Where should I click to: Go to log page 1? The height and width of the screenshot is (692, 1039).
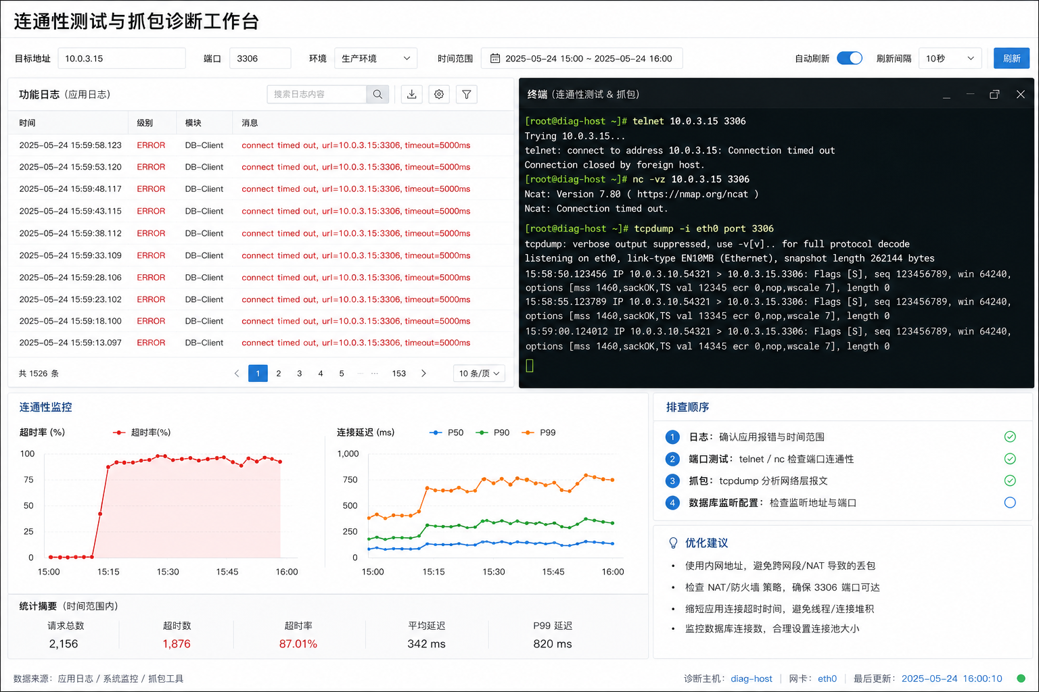[258, 373]
